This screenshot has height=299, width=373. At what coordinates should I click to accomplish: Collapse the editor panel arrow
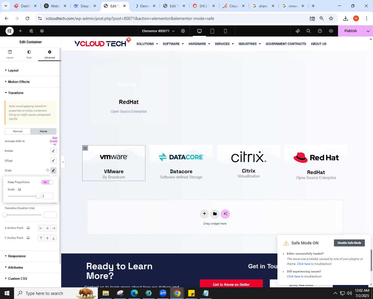point(63,162)
